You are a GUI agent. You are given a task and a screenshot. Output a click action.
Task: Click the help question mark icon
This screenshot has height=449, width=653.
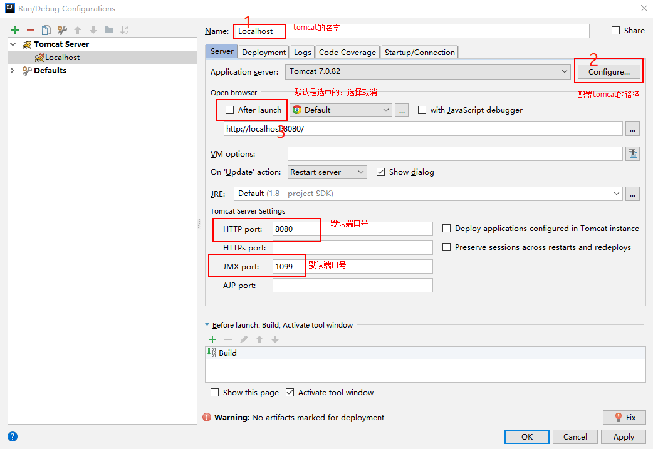(x=13, y=436)
